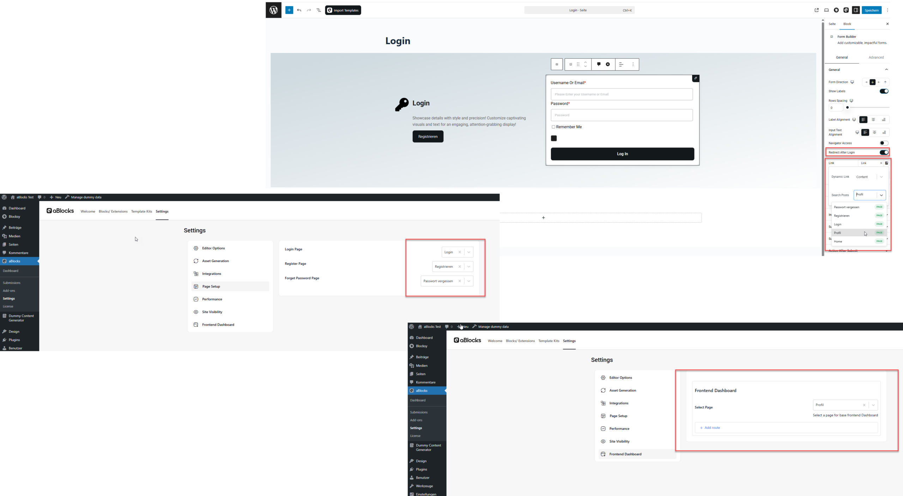
Task: Click the Username or Email input field
Action: 622,95
